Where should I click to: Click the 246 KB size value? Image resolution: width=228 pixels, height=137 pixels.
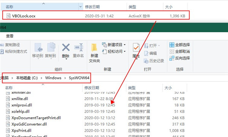178,118
